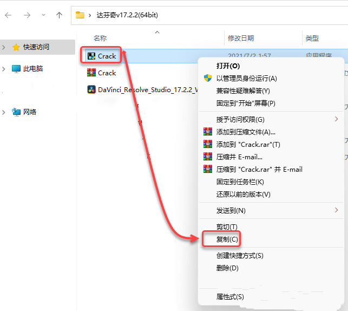Viewport: 348px width, 311px height.
Task: Sort by 名称 column header
Action: coord(100,38)
